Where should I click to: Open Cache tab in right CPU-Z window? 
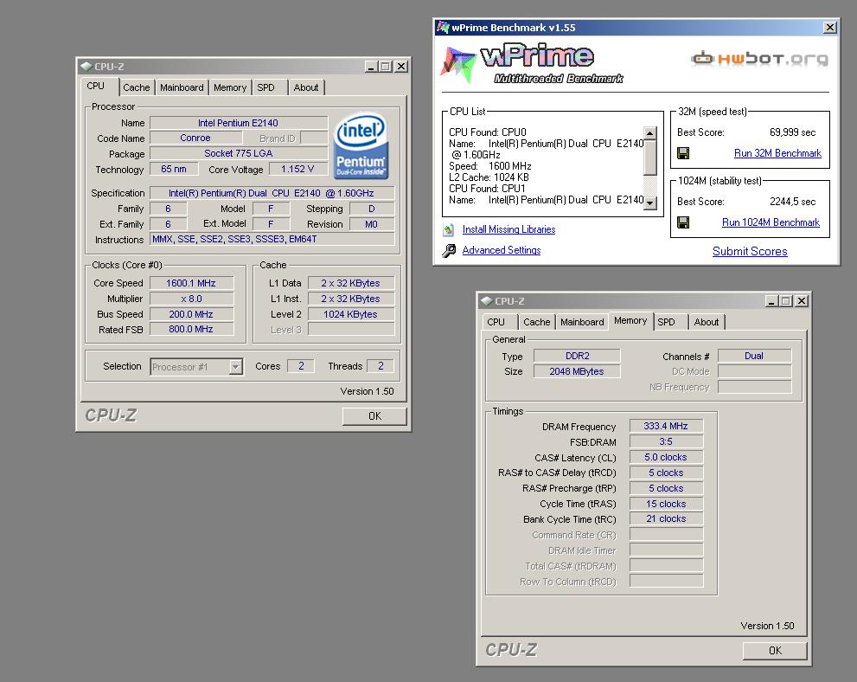point(537,322)
